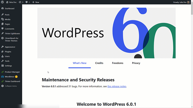The height and width of the screenshot is (108, 193).
Task: Open the Comments menu label in sidebar
Action: click(x=9, y=29)
